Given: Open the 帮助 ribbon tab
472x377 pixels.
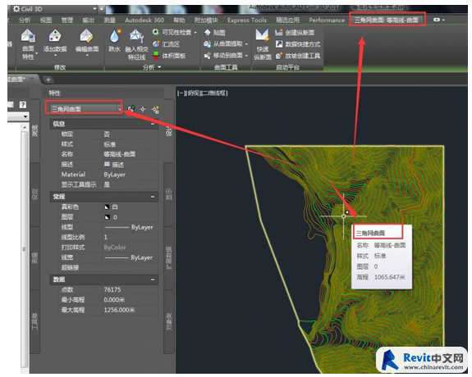Looking at the screenshot, I should [179, 20].
